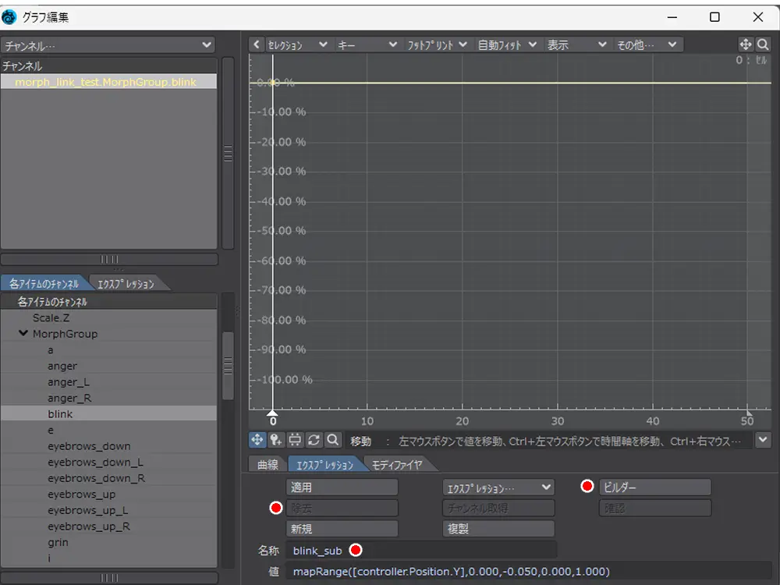Select the Move mode icon below graph
Viewport: 780px width, 585px height.
[x=257, y=440]
